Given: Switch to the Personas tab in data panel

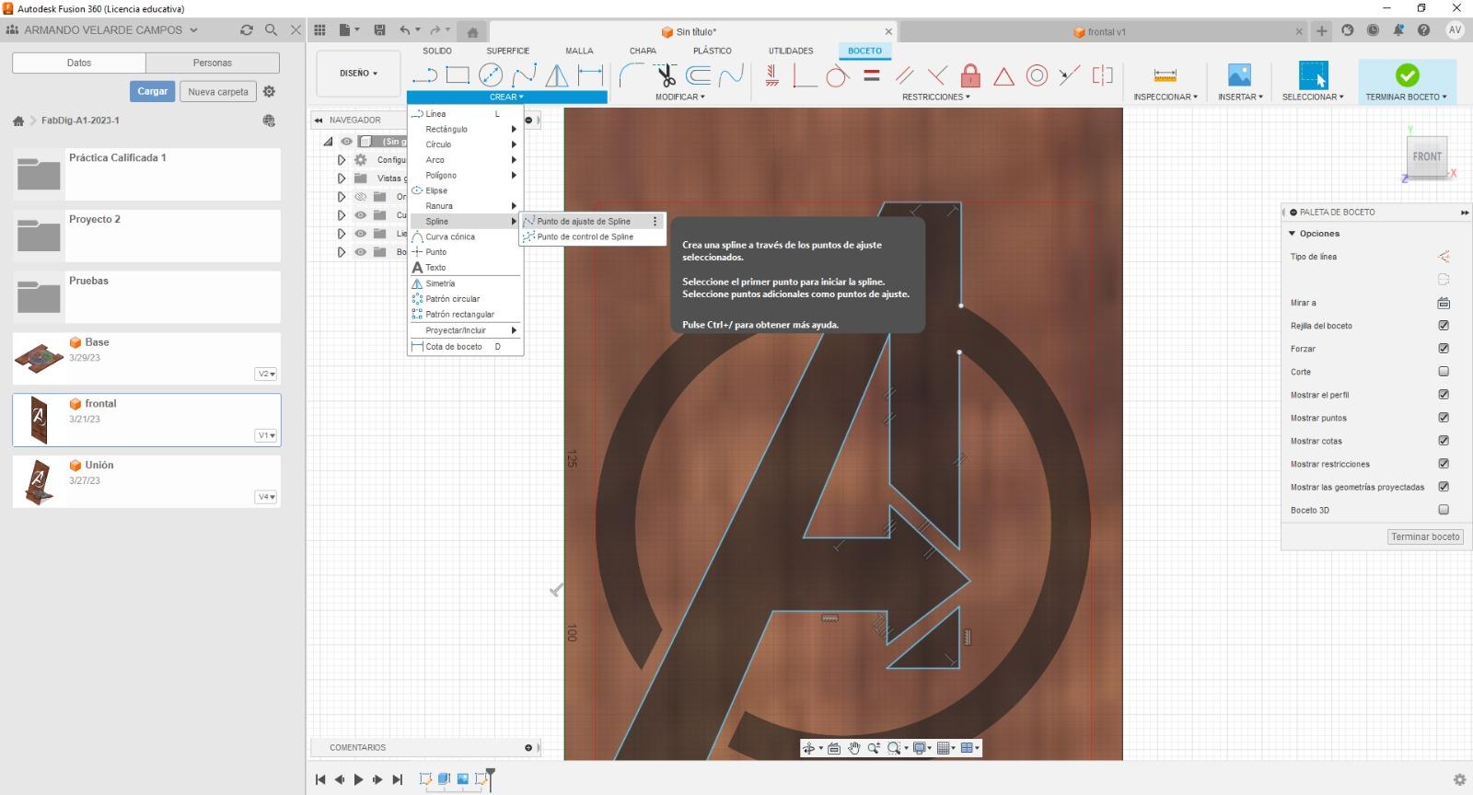Looking at the screenshot, I should 213,63.
